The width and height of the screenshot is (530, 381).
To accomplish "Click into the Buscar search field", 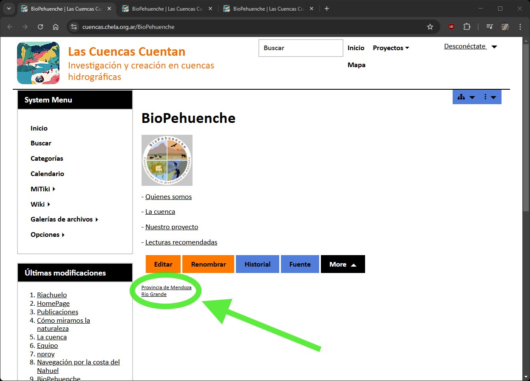I will (x=300, y=48).
